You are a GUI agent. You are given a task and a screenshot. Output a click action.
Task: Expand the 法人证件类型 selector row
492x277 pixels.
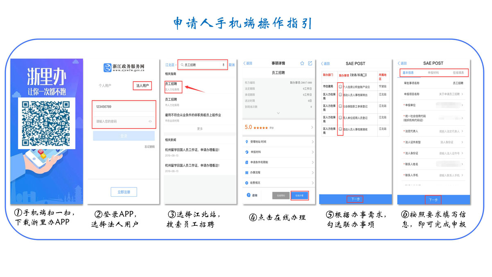(433, 142)
